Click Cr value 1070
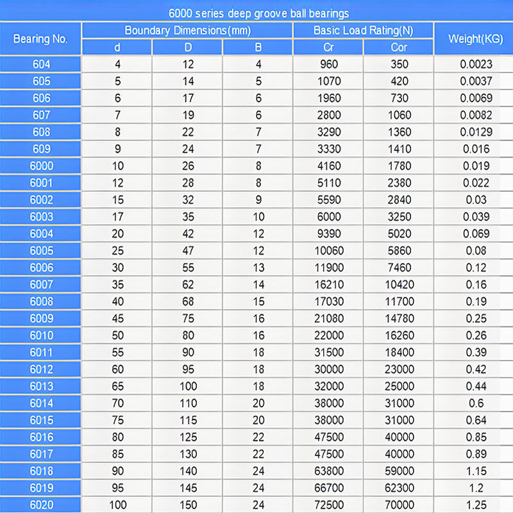 tap(329, 81)
